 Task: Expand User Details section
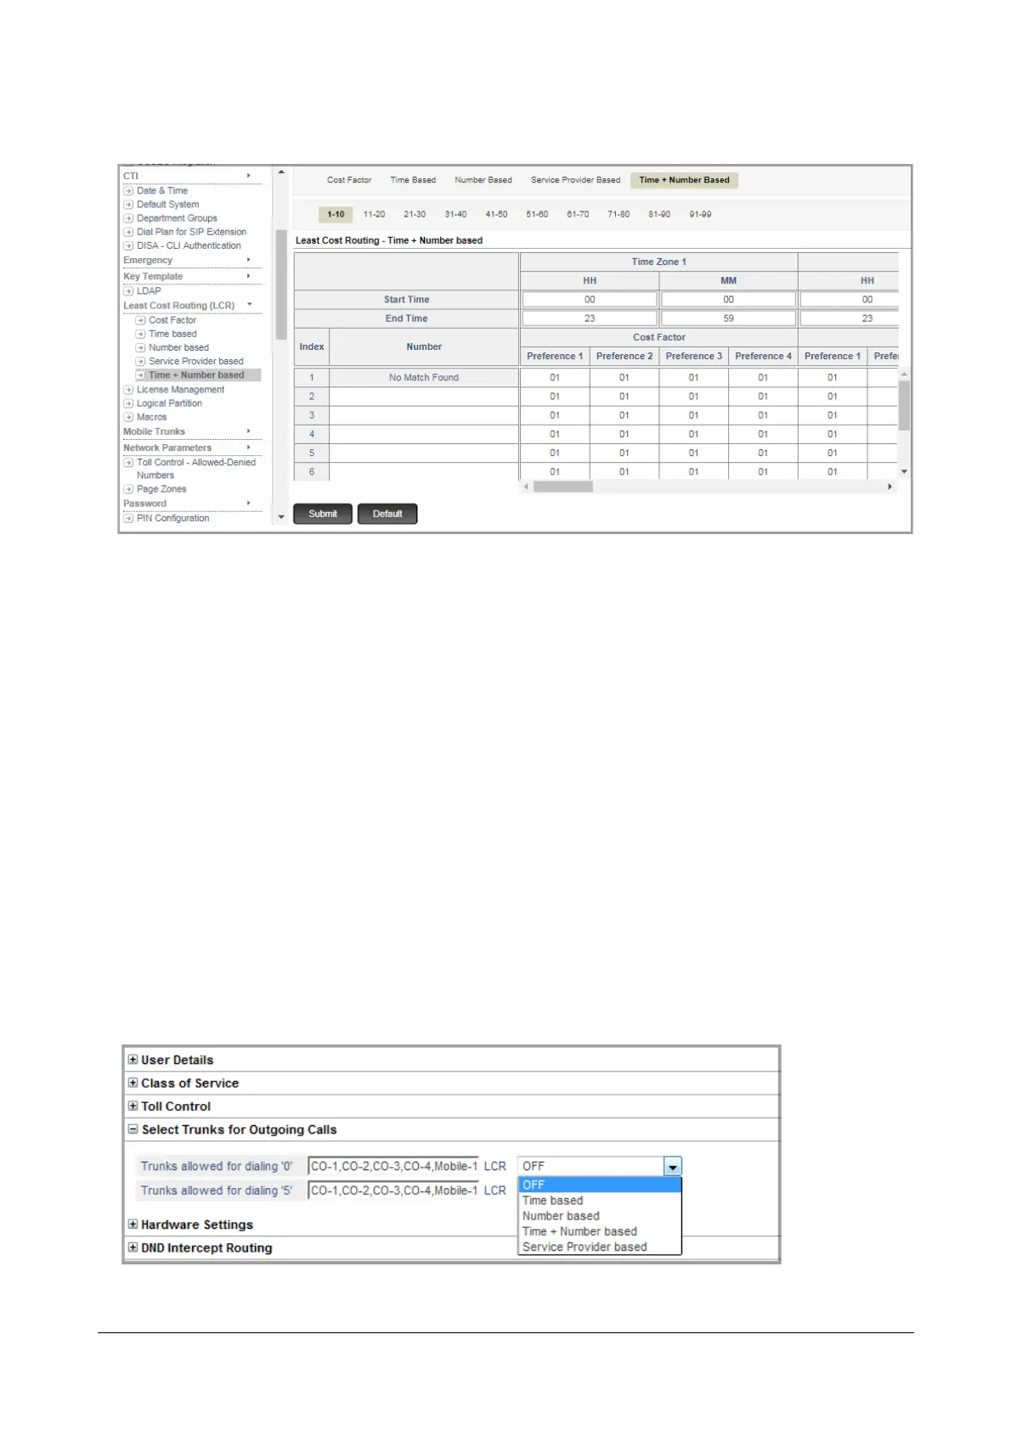pos(133,1060)
